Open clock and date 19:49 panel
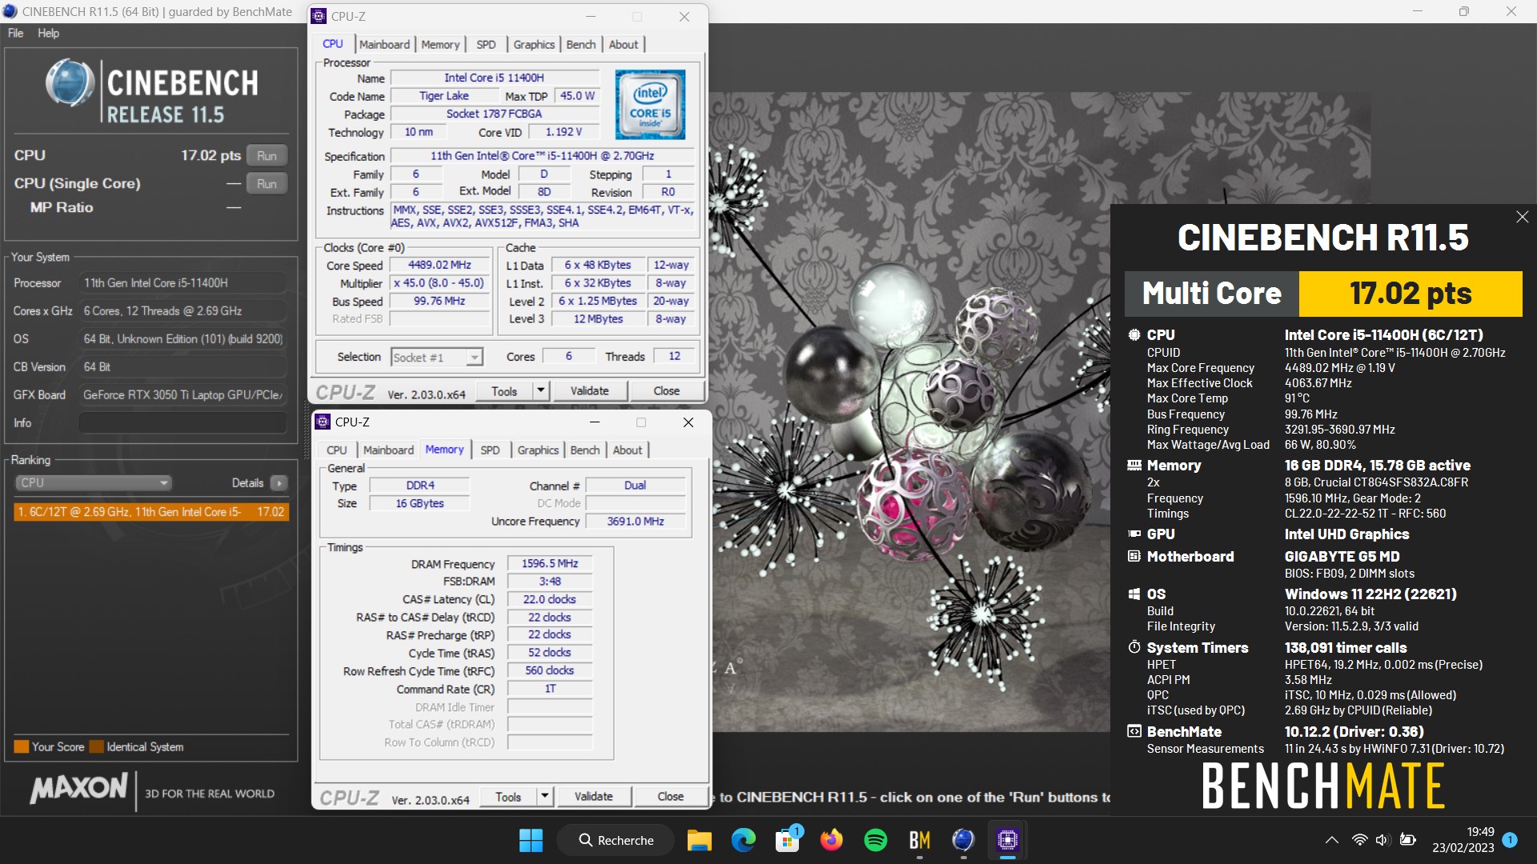Image resolution: width=1537 pixels, height=864 pixels. click(1463, 840)
